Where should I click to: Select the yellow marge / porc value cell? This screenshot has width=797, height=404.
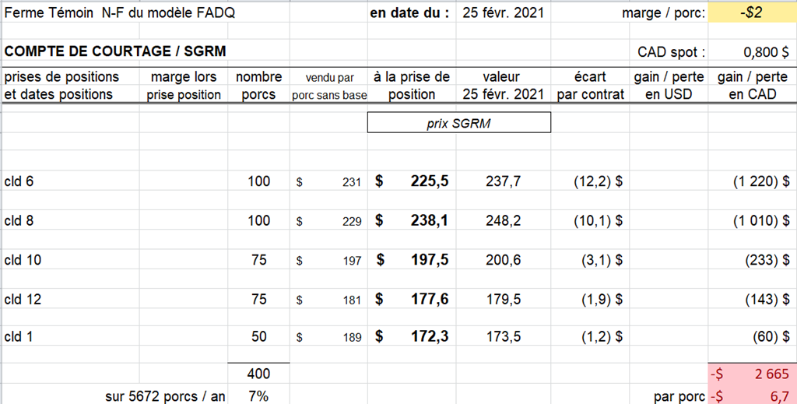coord(752,13)
